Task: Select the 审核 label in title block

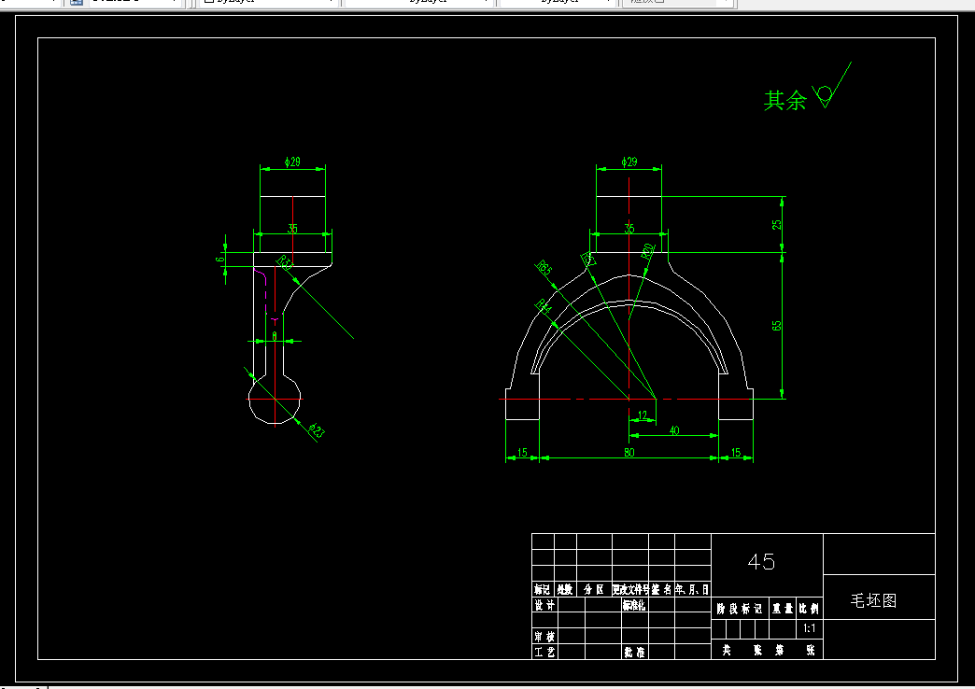Action: coord(544,636)
